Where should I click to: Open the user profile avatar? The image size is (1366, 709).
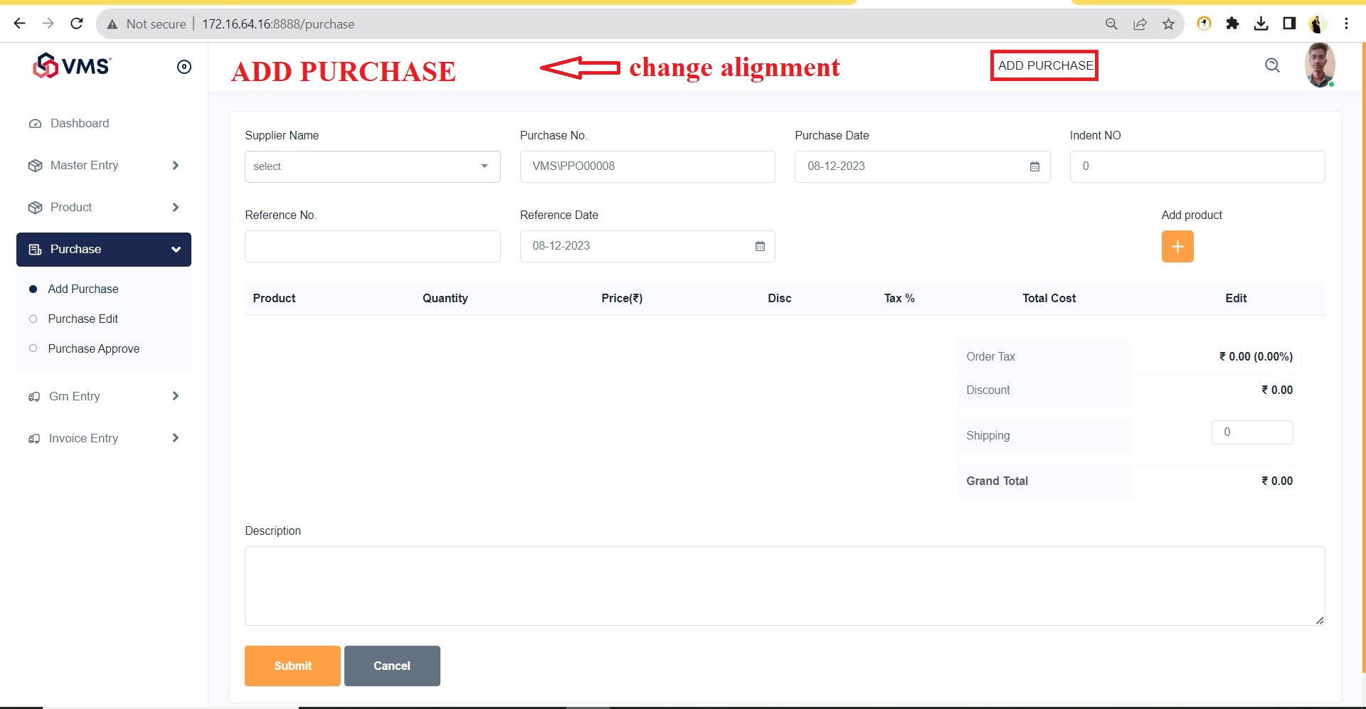1319,65
